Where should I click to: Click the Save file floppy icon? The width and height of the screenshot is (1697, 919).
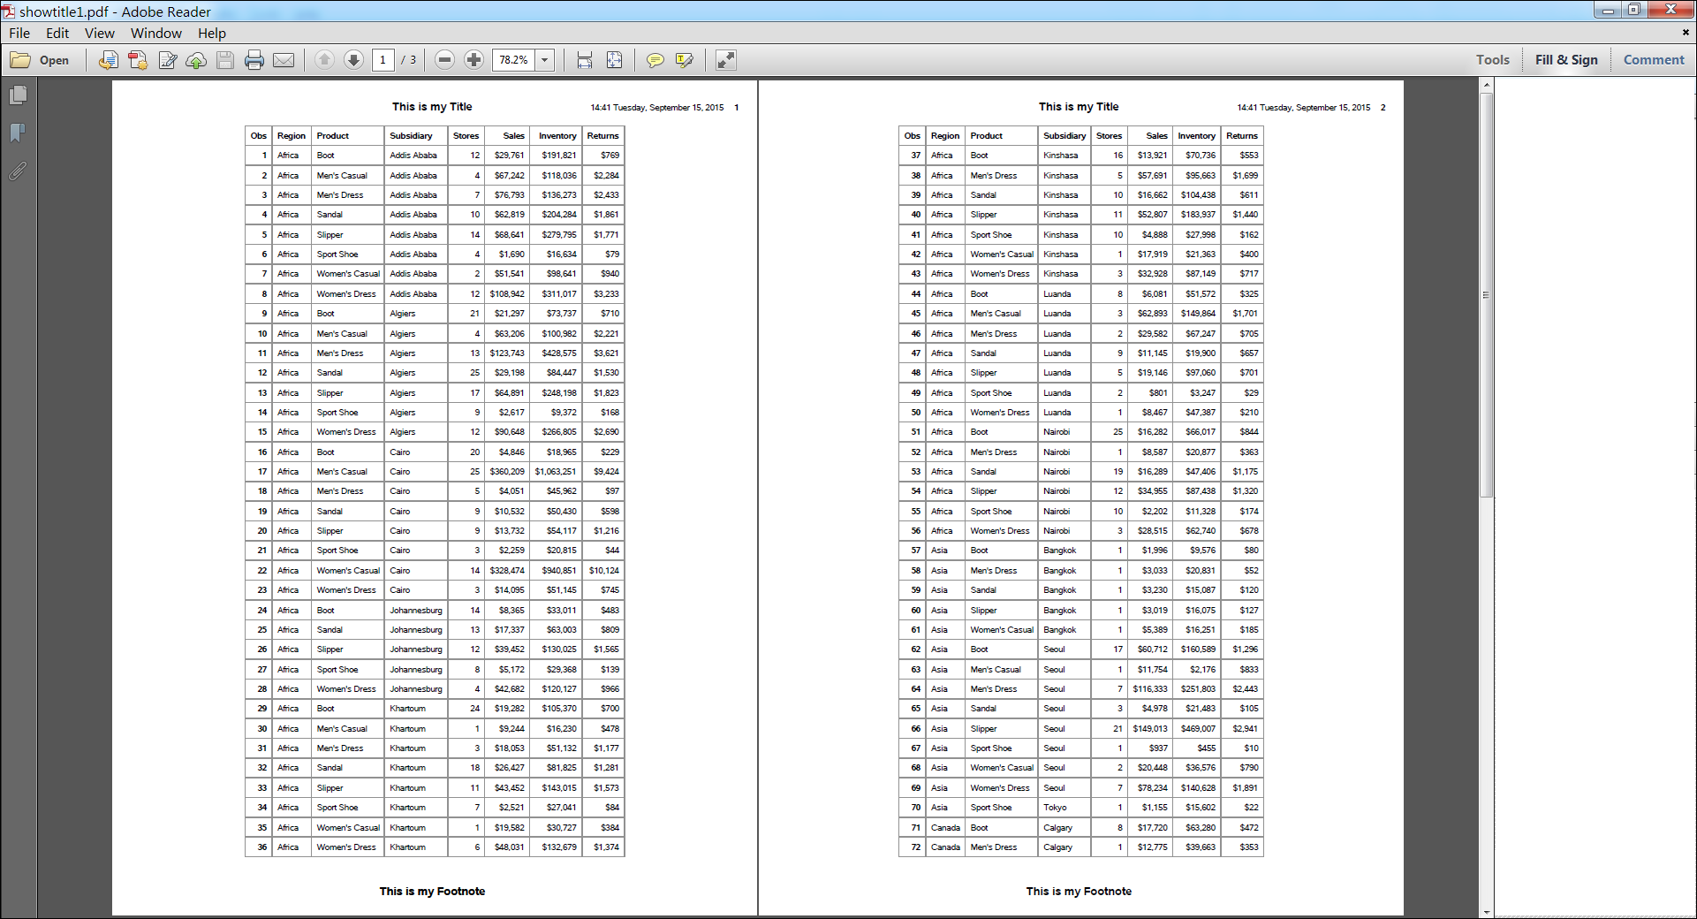225,60
